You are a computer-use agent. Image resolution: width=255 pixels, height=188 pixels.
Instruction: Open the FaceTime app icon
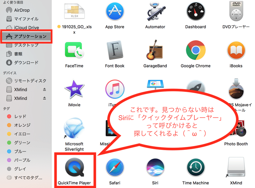tap(74, 50)
